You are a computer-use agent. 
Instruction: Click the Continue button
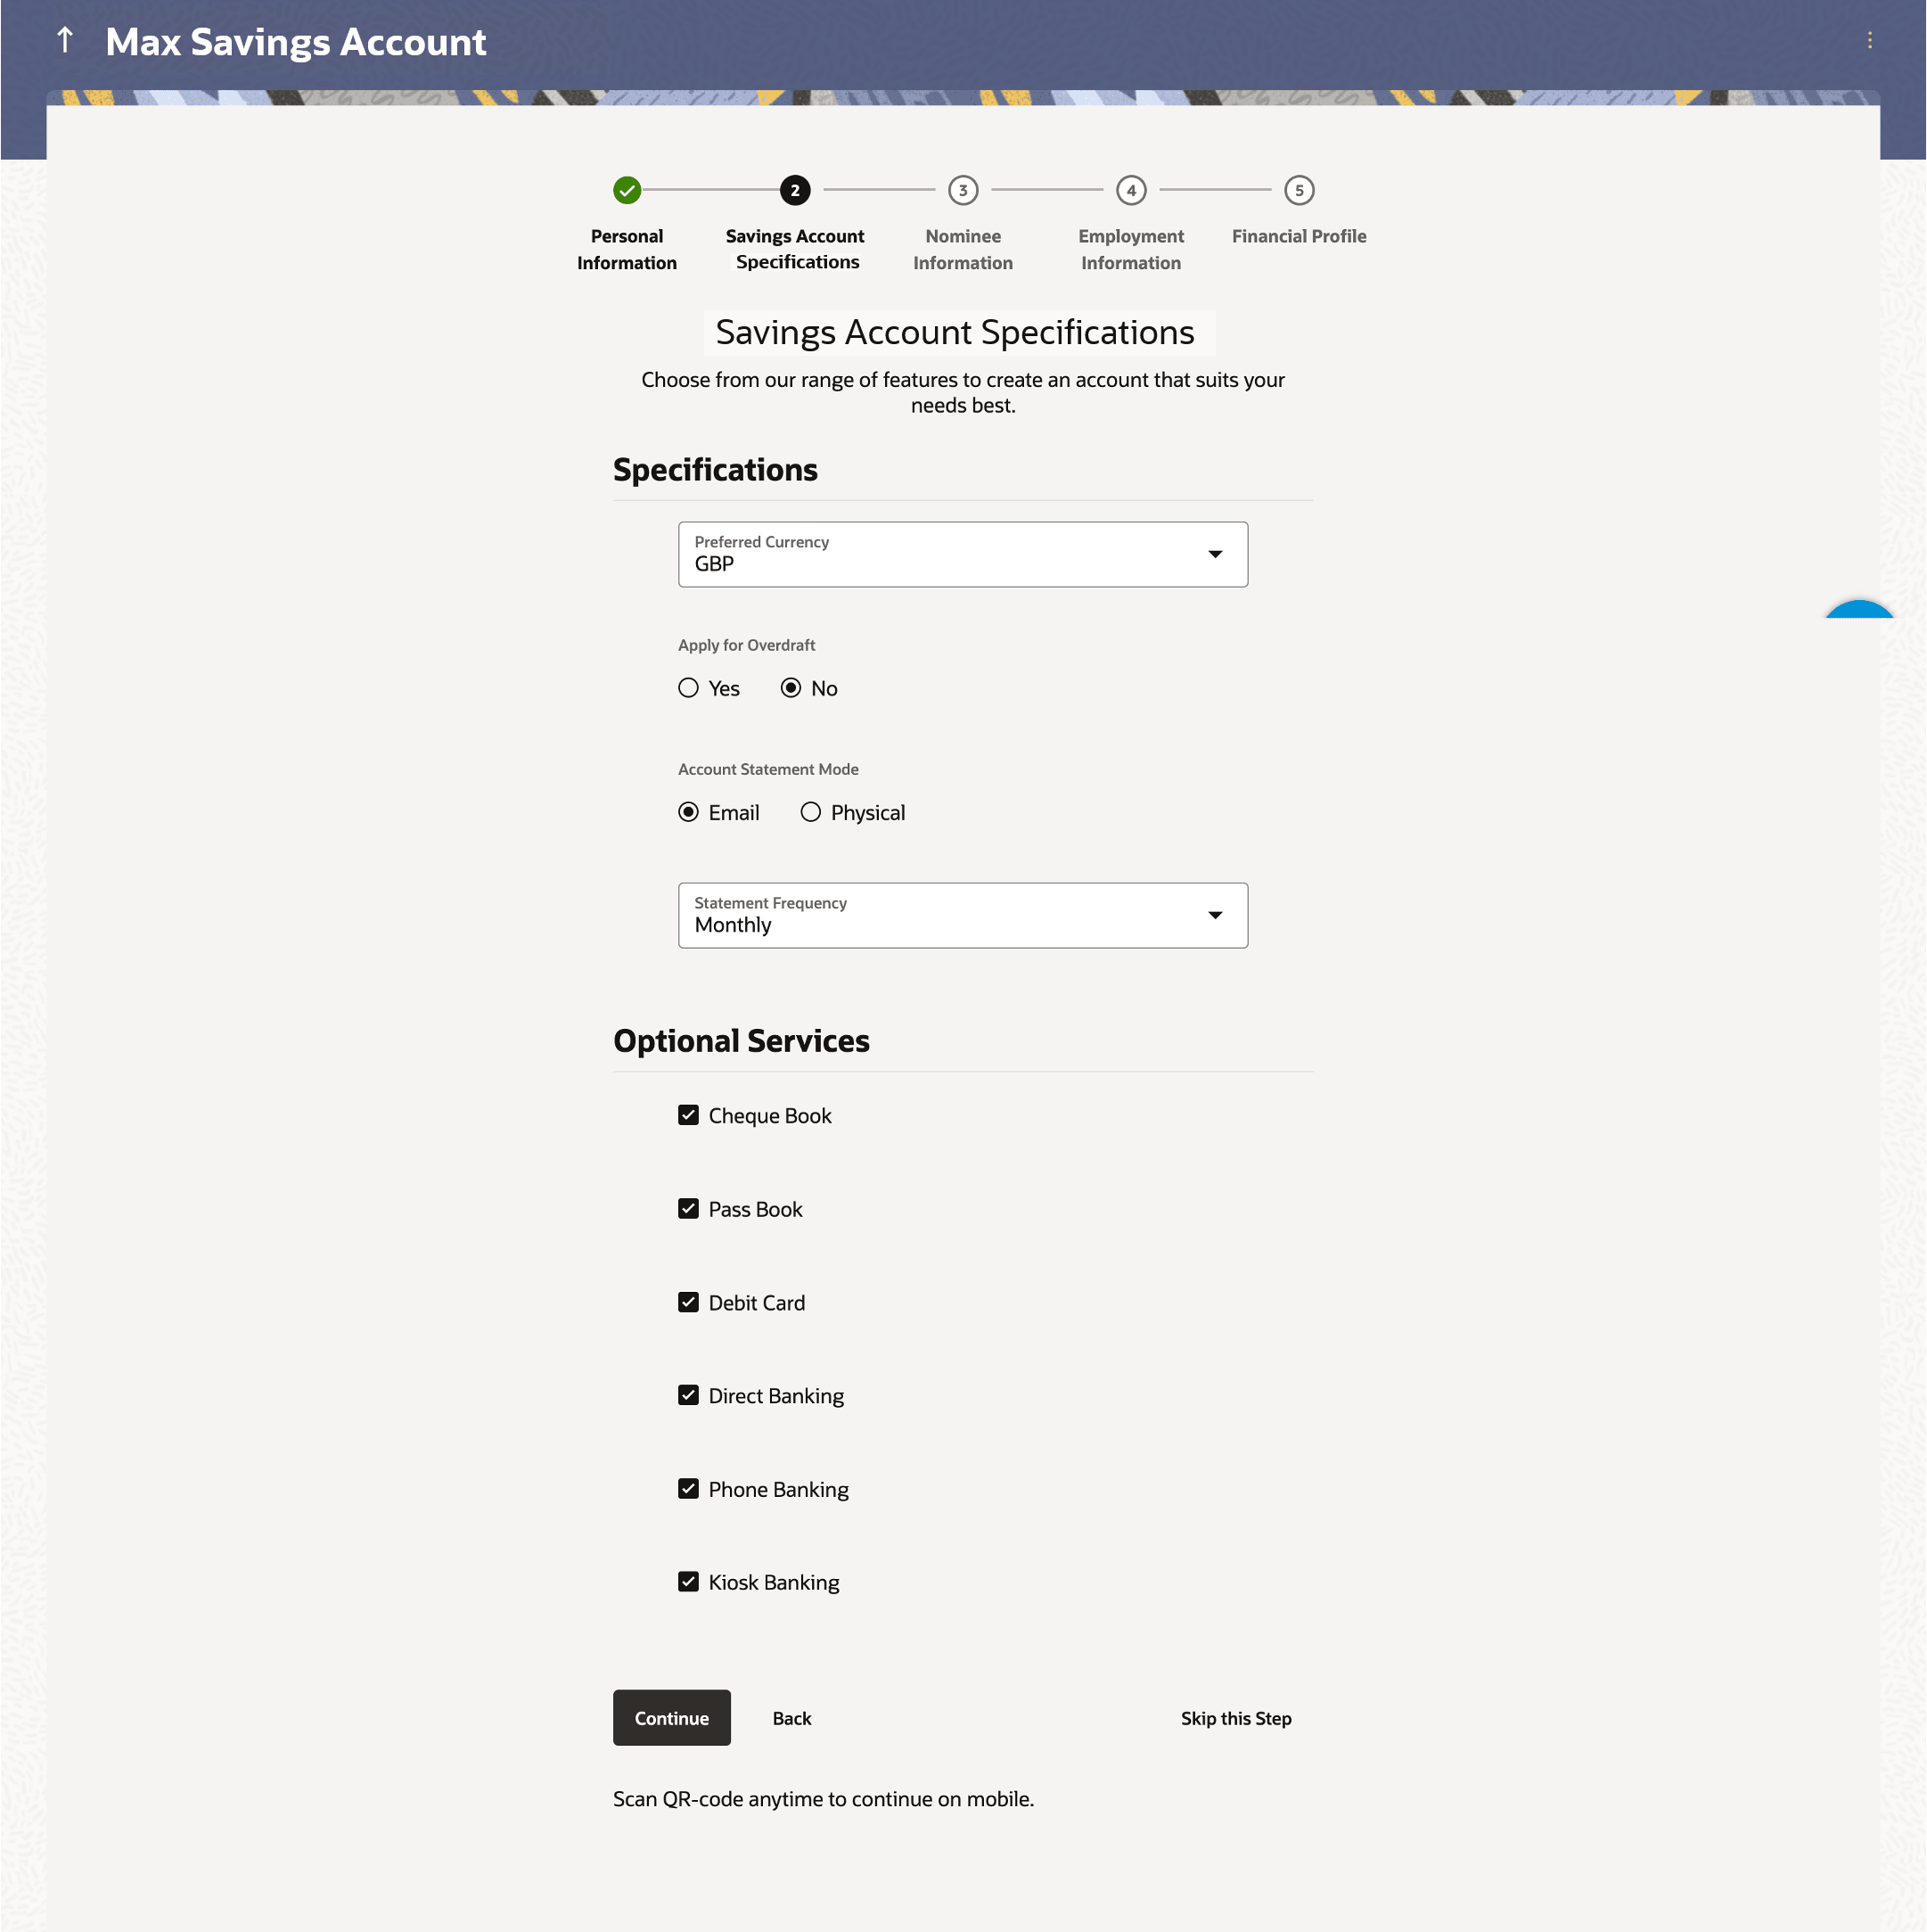tap(670, 1718)
